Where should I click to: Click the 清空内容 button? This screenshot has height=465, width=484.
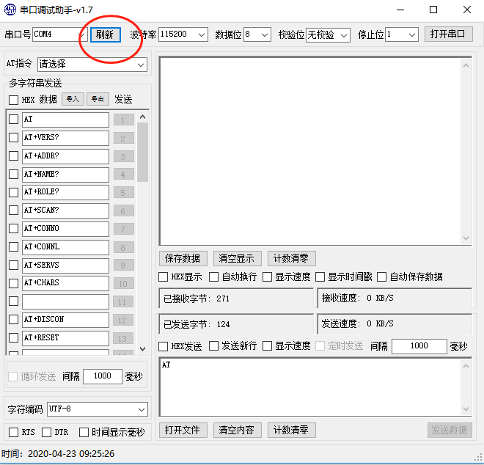pyautogui.click(x=237, y=430)
